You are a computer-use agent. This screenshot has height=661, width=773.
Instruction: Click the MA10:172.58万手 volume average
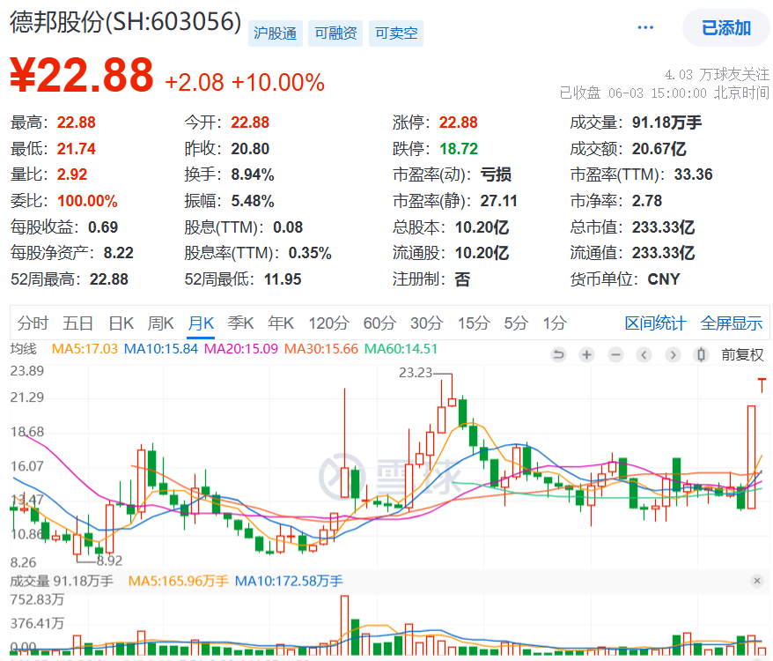[289, 581]
